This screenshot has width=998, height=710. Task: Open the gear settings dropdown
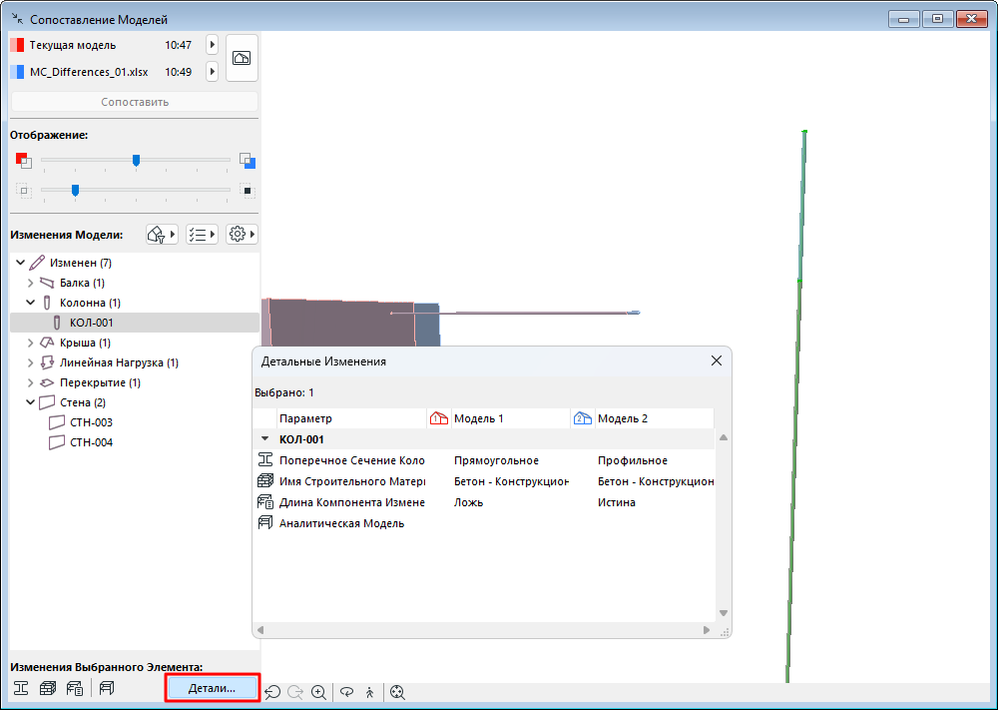[x=242, y=235]
